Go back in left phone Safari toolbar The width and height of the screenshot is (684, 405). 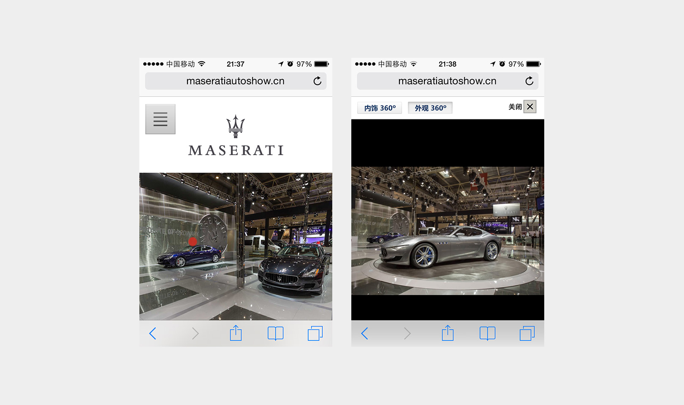[153, 334]
